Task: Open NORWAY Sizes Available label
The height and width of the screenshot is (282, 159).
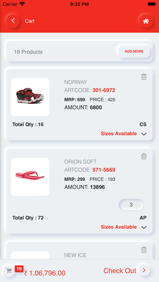Action: click(x=119, y=134)
